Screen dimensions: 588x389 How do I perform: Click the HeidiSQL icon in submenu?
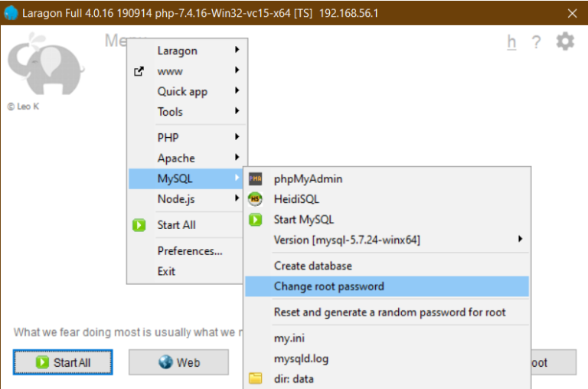click(256, 199)
